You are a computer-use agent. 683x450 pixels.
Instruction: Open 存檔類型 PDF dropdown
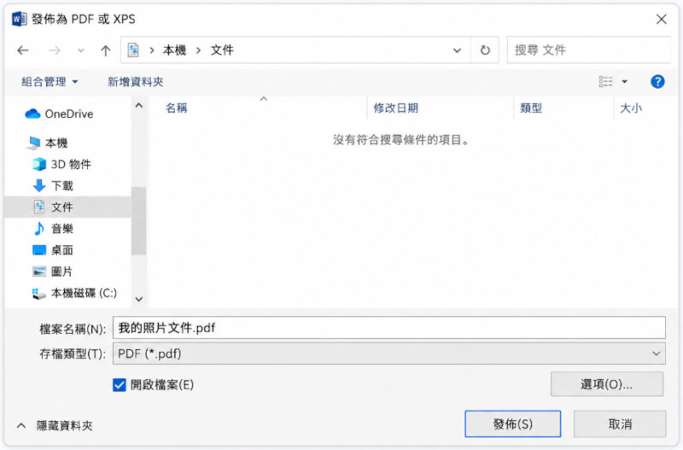point(389,354)
